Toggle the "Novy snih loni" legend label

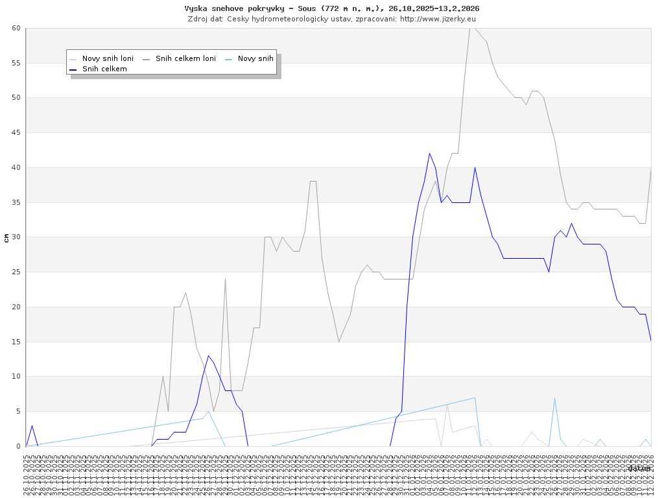[x=108, y=58]
